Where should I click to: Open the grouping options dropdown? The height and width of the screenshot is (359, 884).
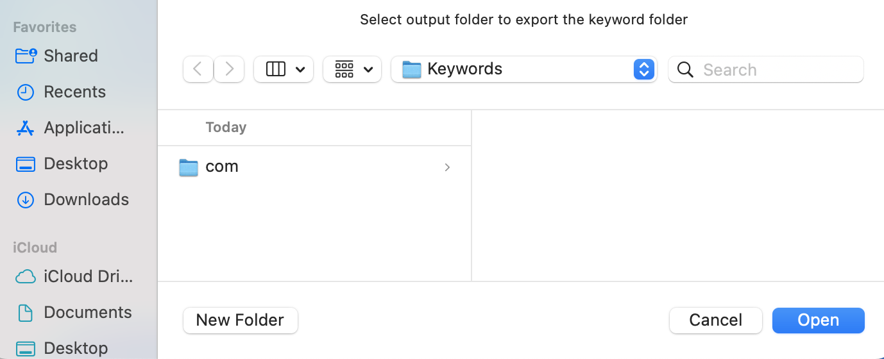click(x=352, y=69)
